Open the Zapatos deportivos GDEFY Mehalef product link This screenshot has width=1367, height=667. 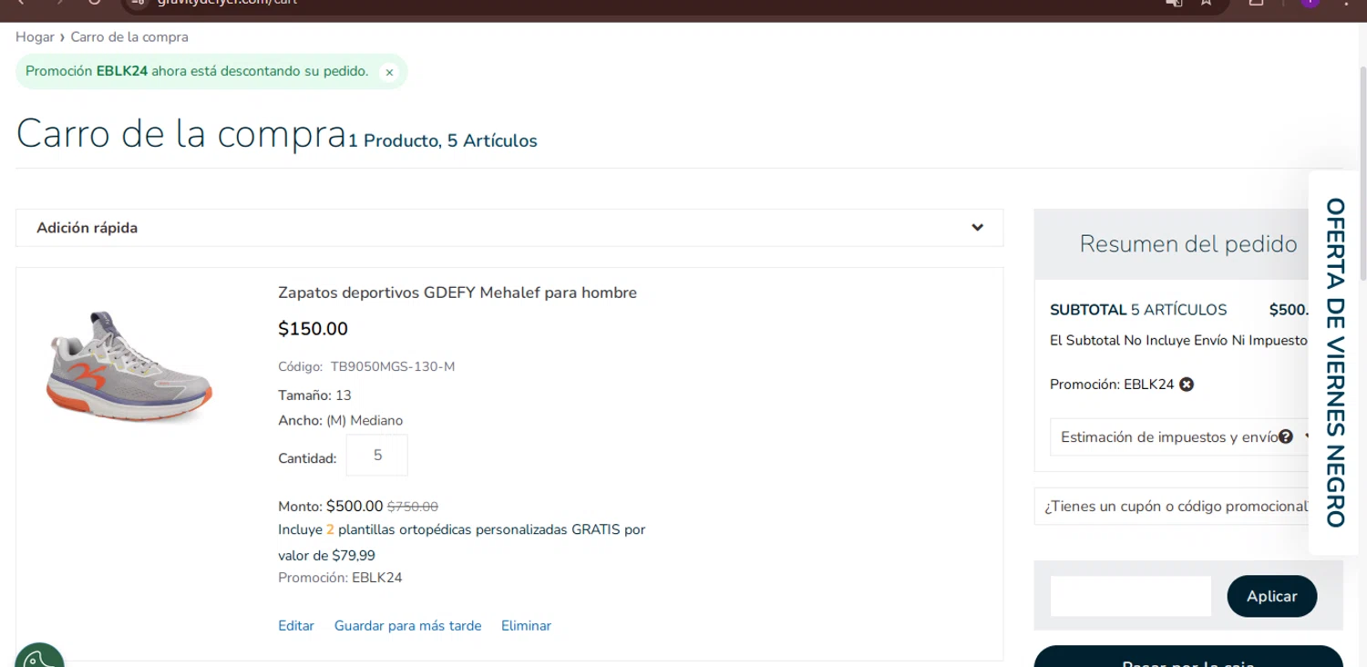[x=457, y=292]
